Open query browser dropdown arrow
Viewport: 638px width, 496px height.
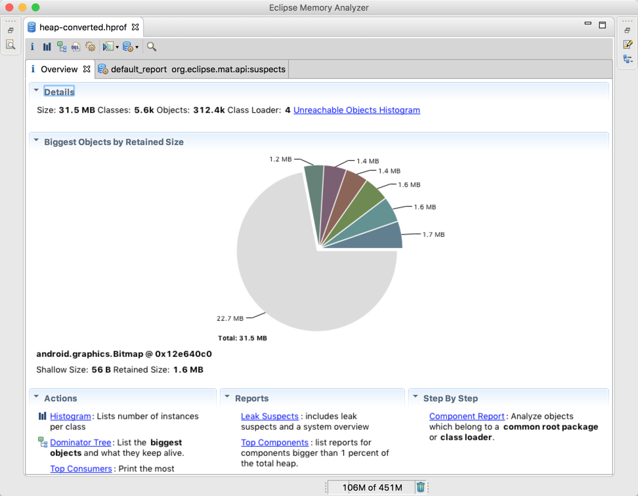(137, 47)
